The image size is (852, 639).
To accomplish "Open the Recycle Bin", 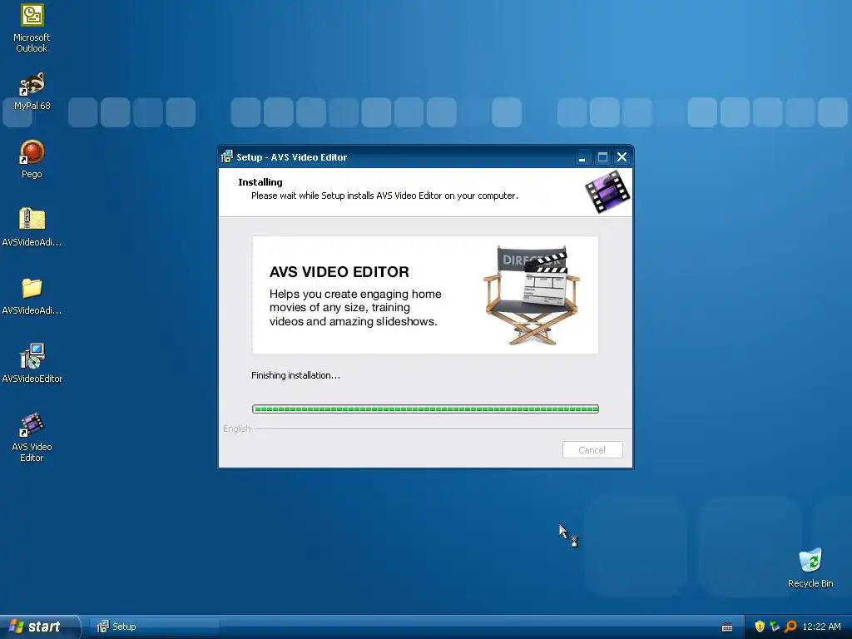I will (810, 567).
